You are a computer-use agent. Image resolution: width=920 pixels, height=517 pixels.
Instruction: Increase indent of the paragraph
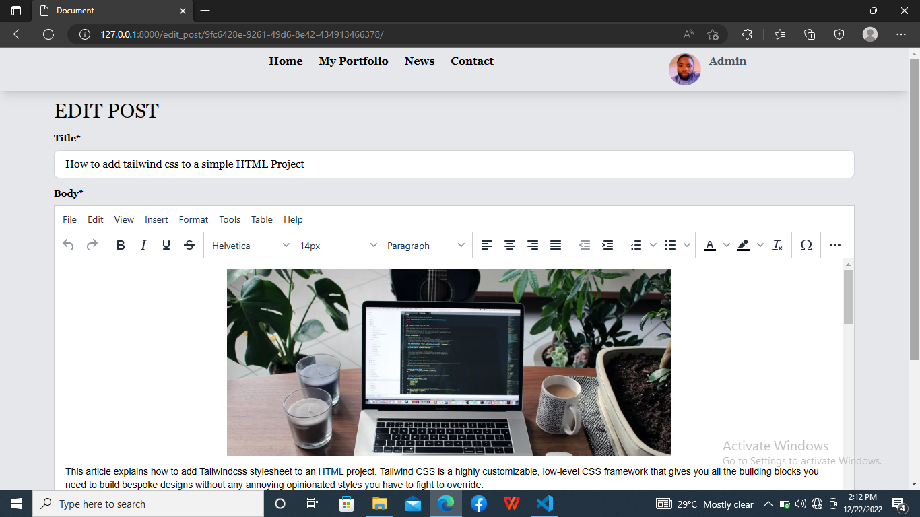click(607, 245)
